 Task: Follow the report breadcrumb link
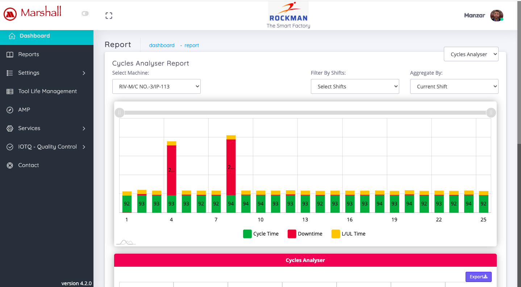click(x=192, y=45)
